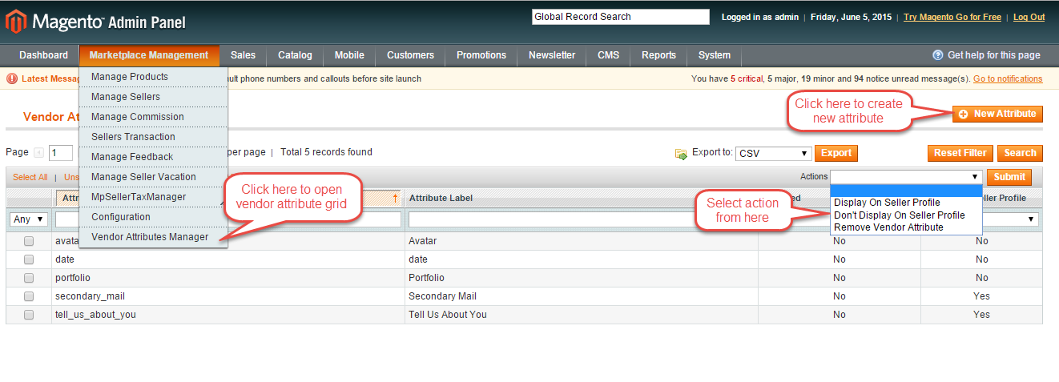Click the Tell Us About You cell

[582, 315]
